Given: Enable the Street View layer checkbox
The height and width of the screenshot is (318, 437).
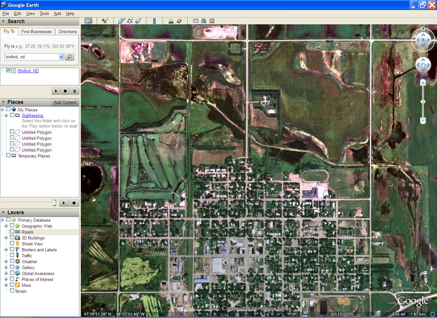Looking at the screenshot, I should 12,243.
